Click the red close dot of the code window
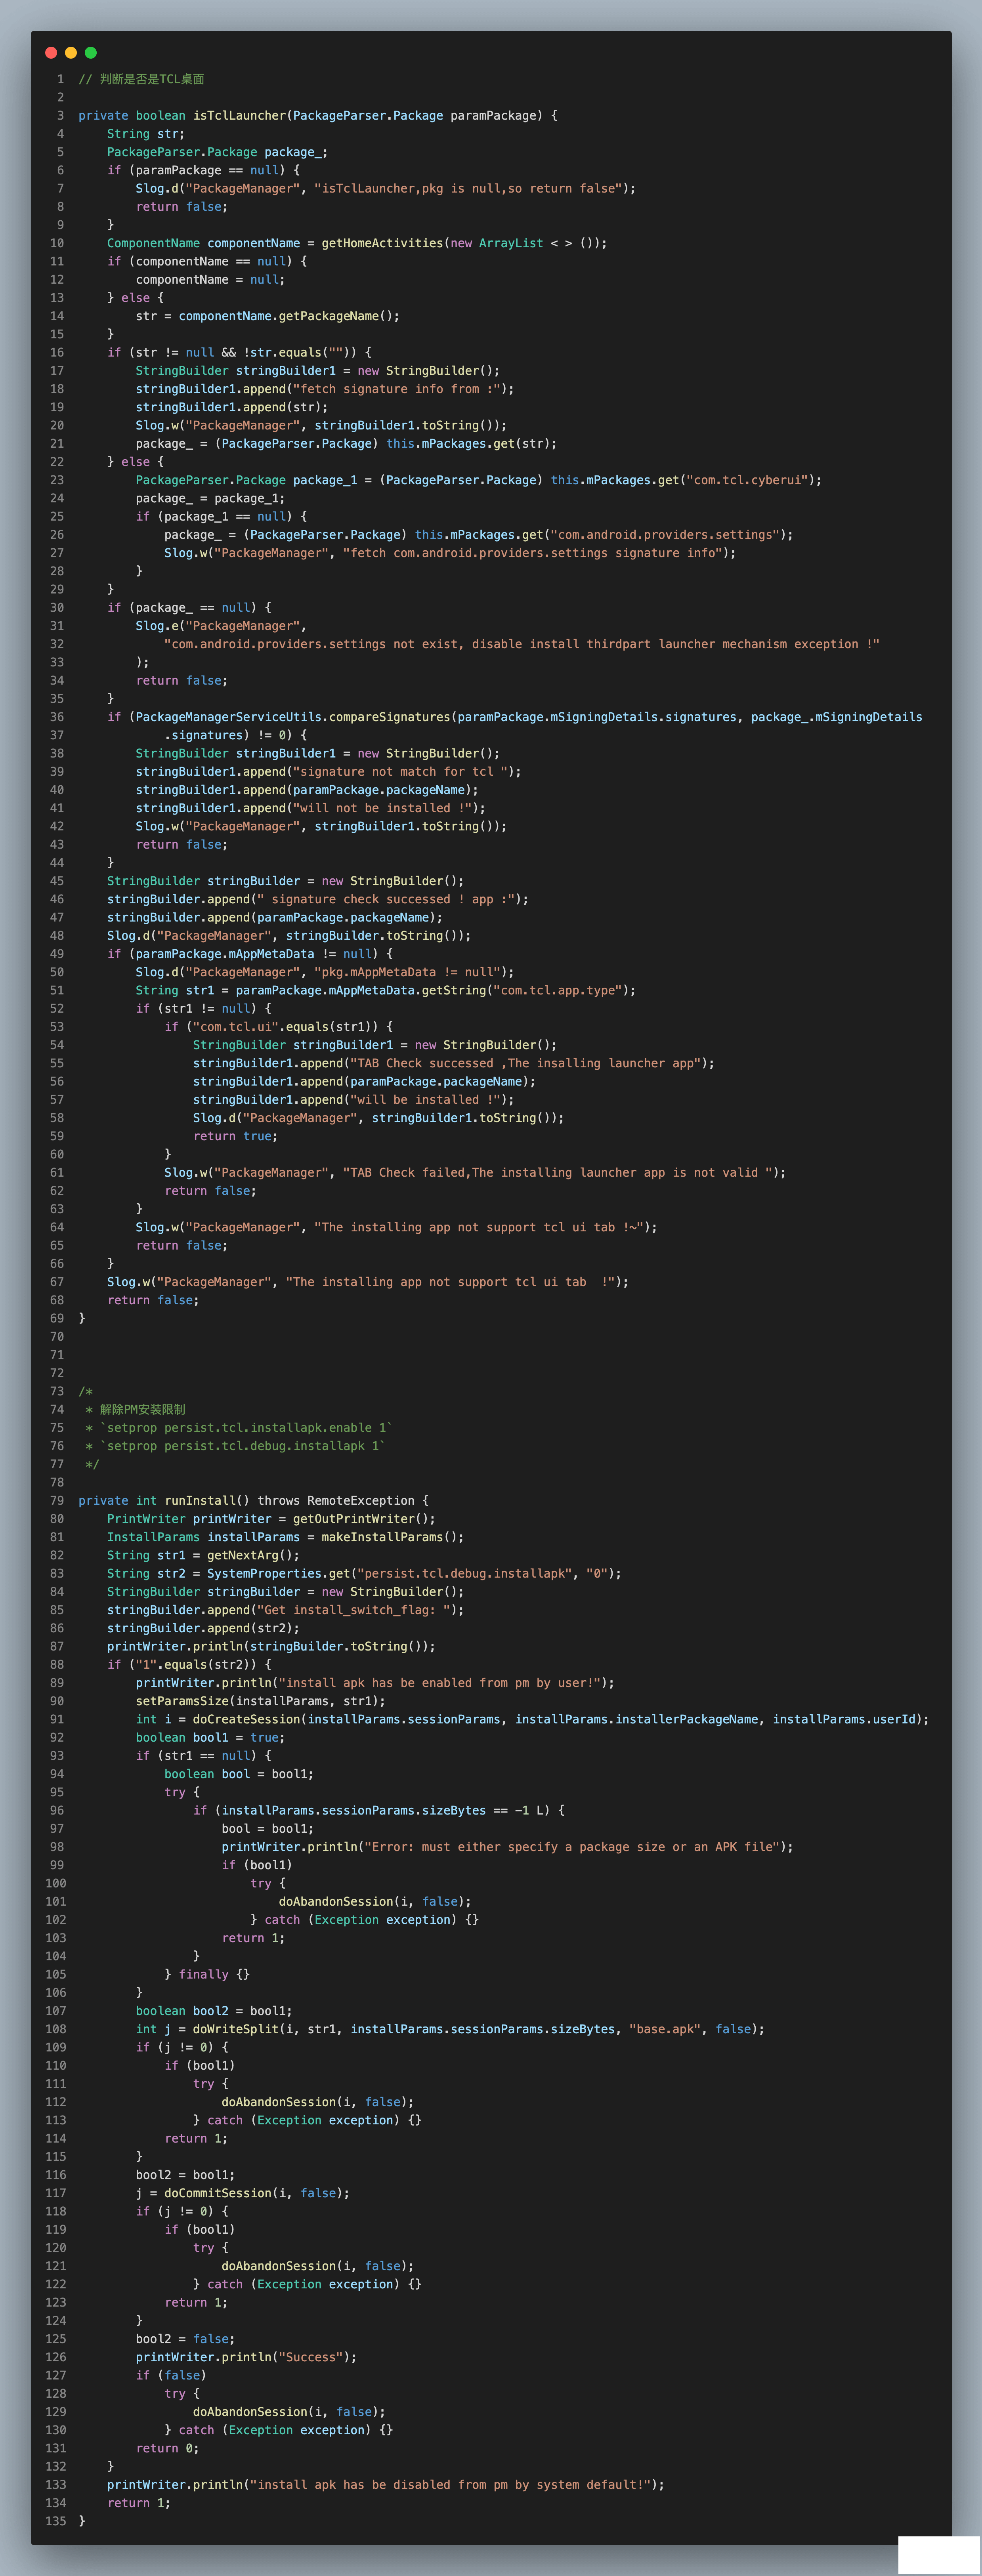The width and height of the screenshot is (982, 2576). point(51,53)
